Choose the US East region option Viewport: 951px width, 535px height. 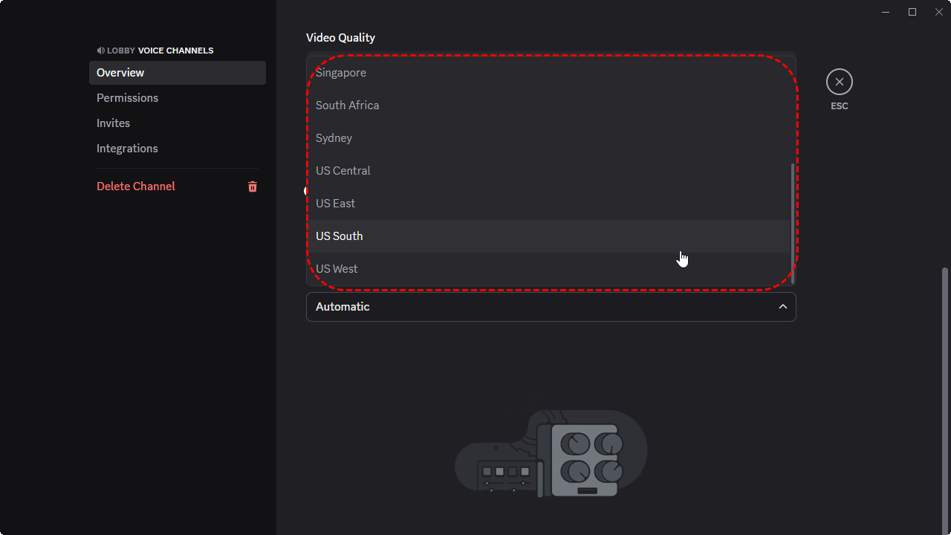(335, 204)
